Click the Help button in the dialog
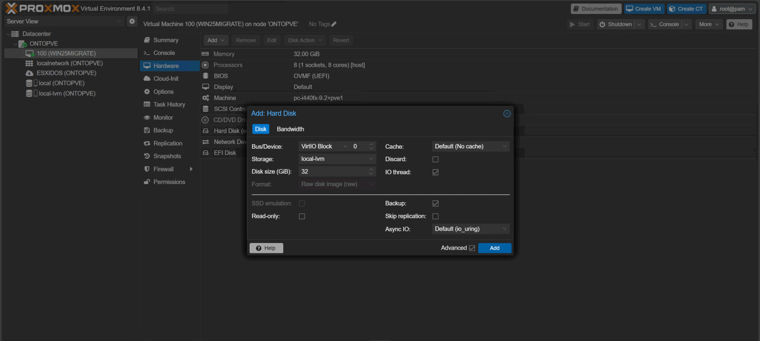 click(266, 248)
